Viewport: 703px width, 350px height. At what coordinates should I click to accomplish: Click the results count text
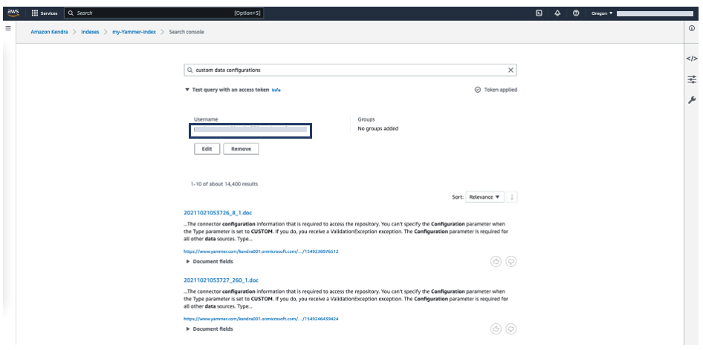tap(224, 184)
